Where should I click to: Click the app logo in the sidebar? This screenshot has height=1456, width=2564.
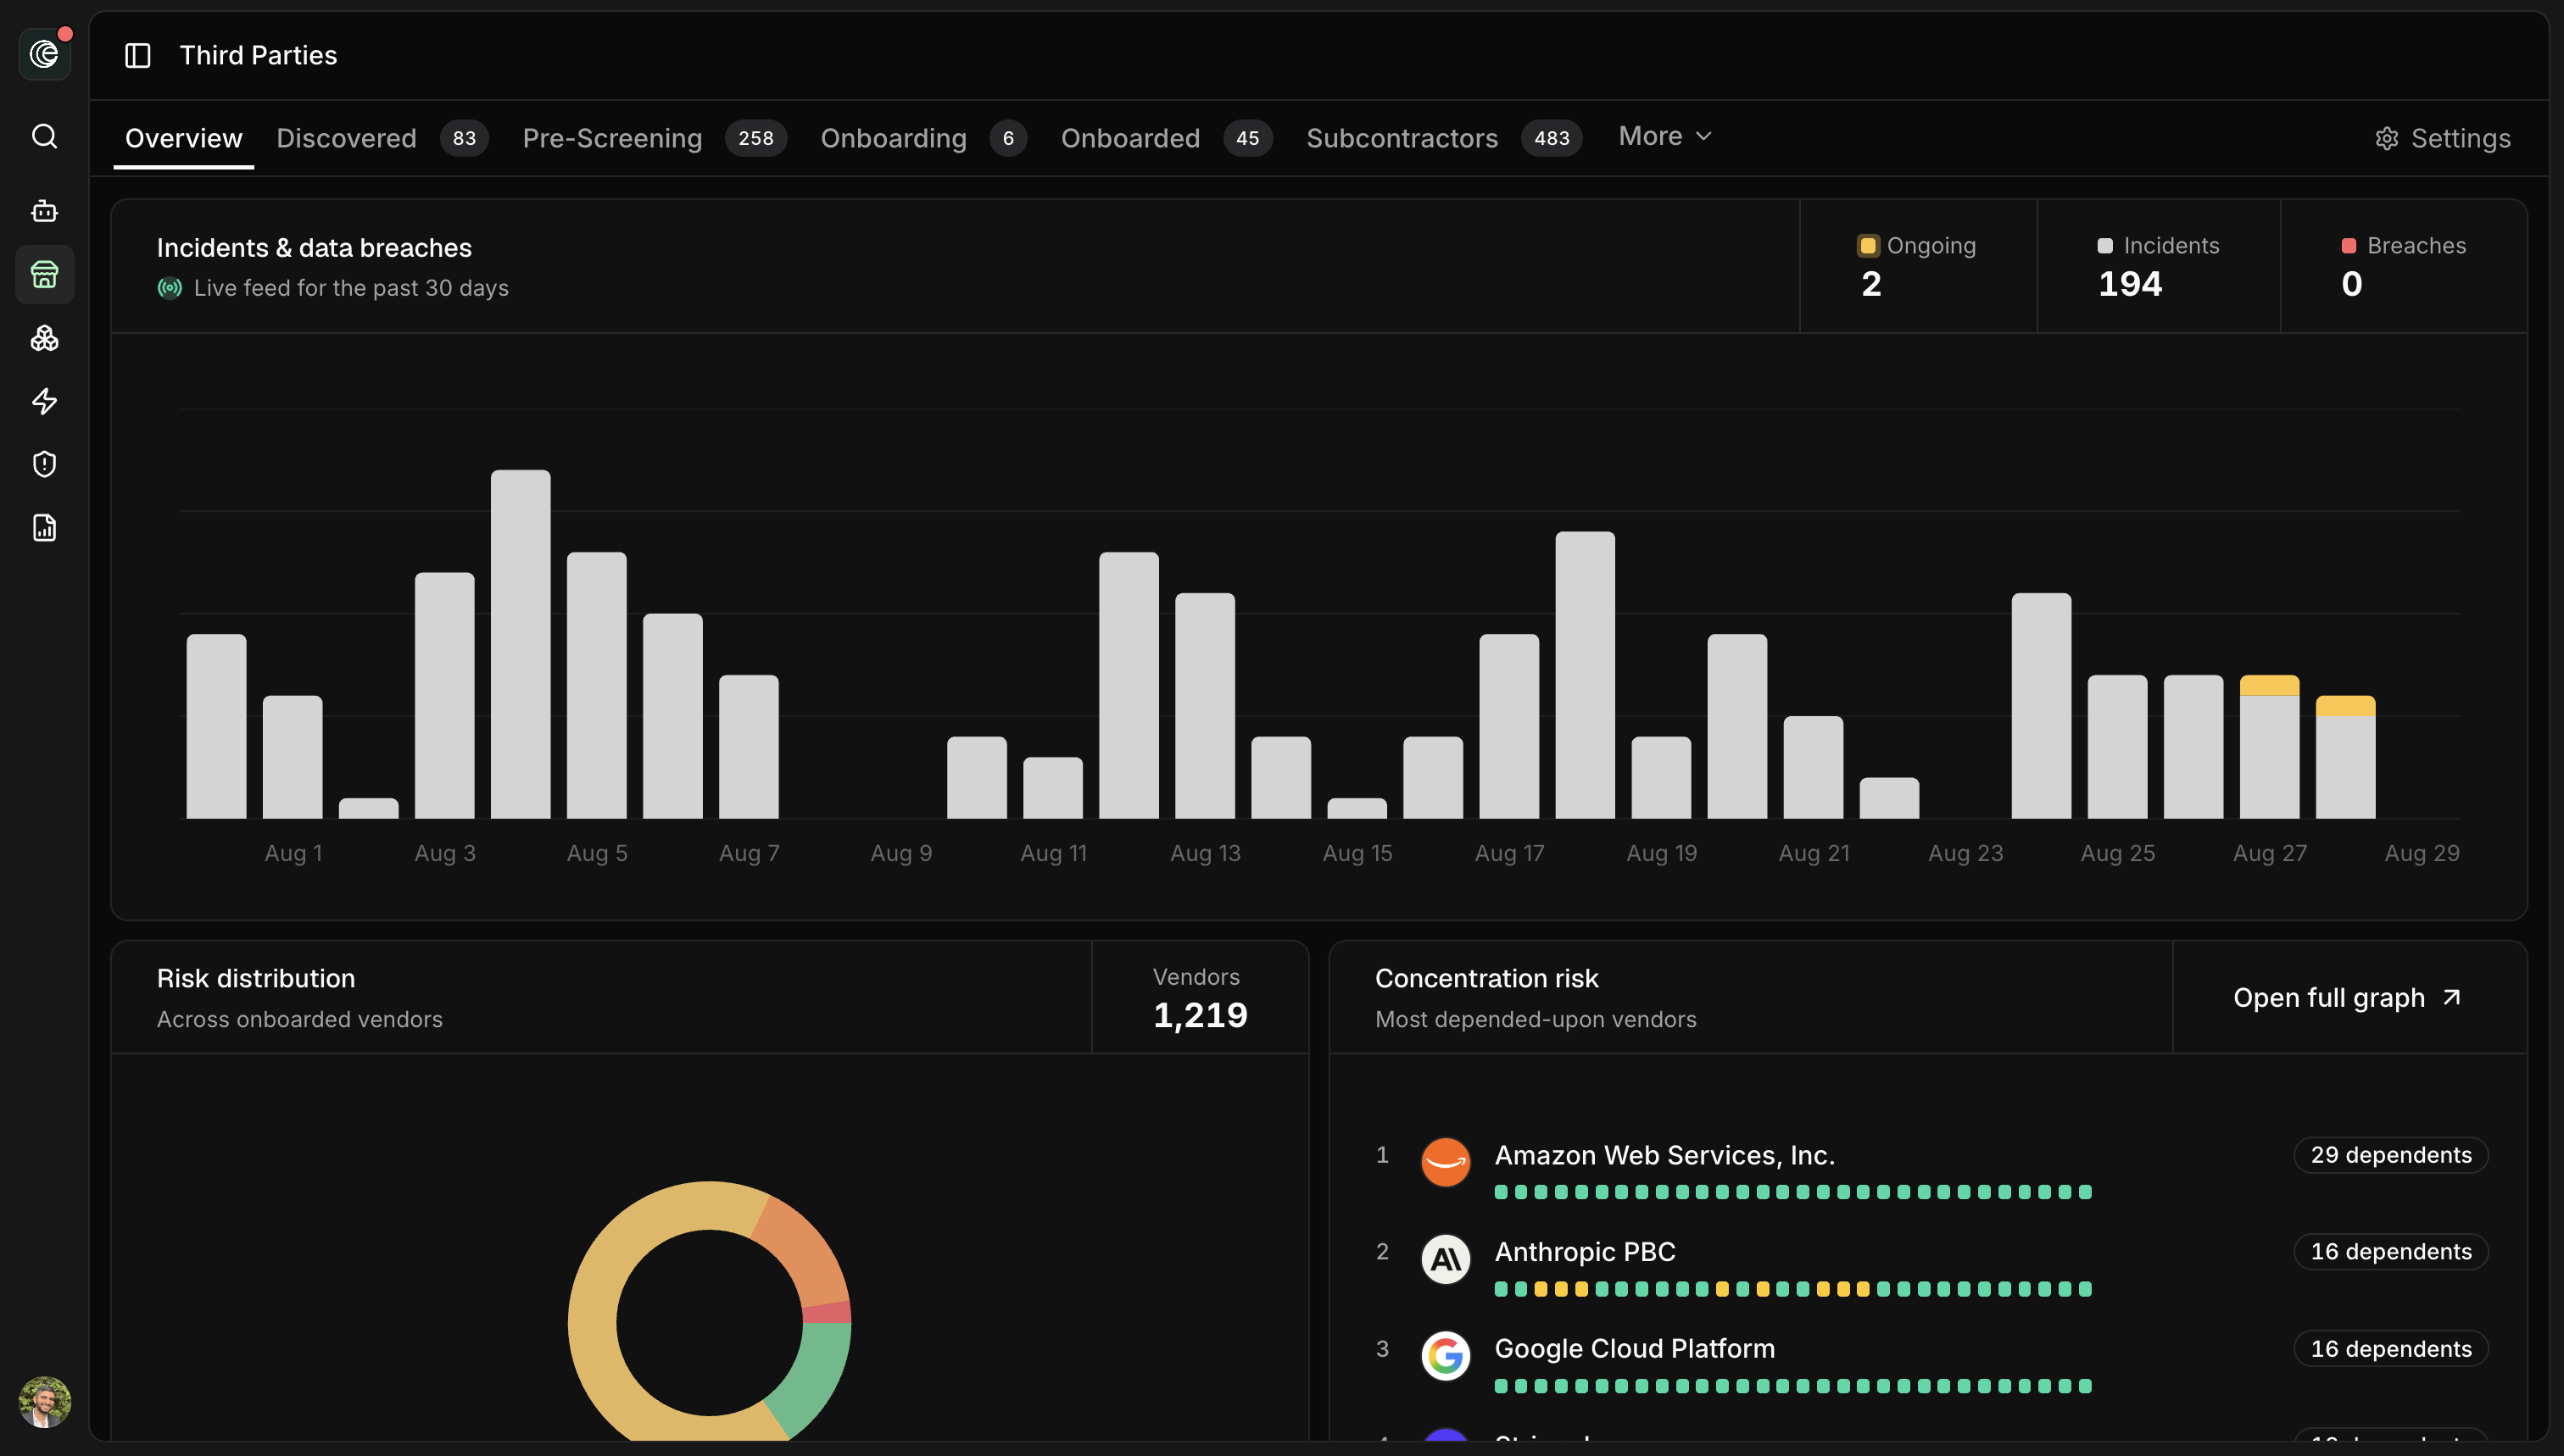[x=45, y=54]
